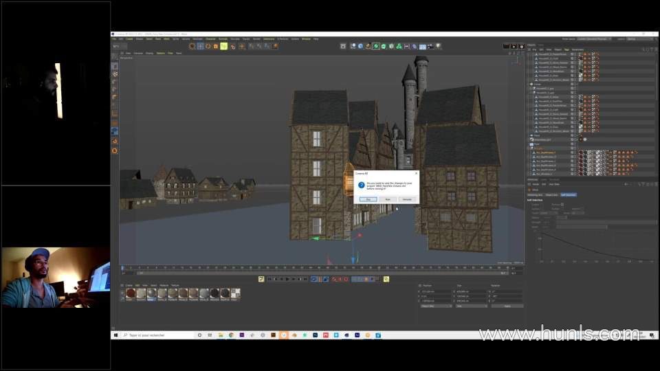
Task: Toggle Autokeying in timeline controls
Action: pos(340,279)
